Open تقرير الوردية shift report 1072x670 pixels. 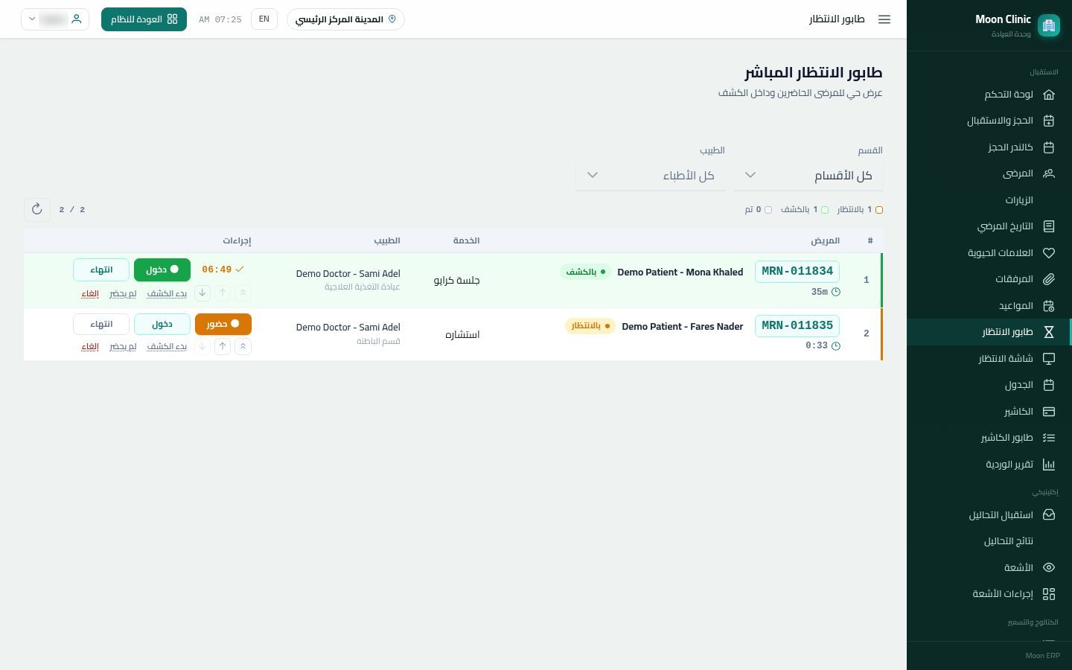point(989,465)
